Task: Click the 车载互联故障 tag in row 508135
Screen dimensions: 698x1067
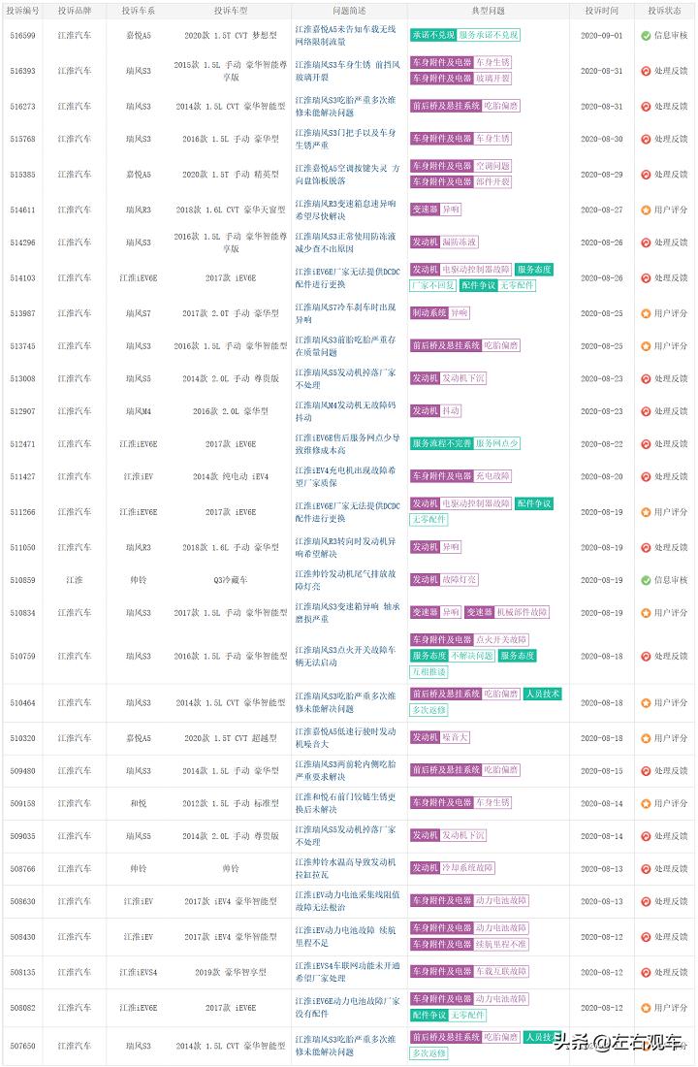Action: tap(501, 971)
